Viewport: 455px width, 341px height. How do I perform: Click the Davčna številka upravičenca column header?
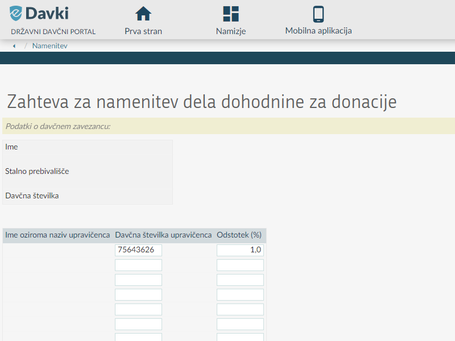[163, 235]
